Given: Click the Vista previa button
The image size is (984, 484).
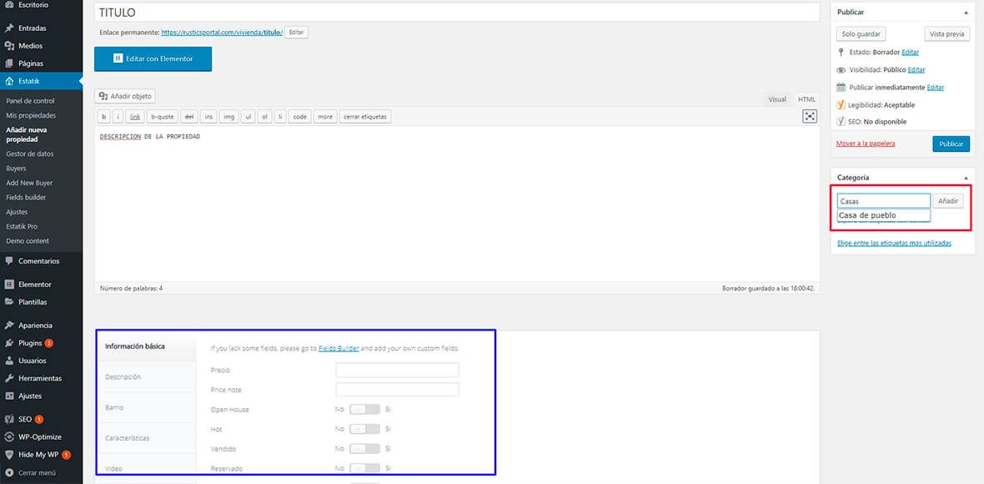Looking at the screenshot, I should point(947,34).
